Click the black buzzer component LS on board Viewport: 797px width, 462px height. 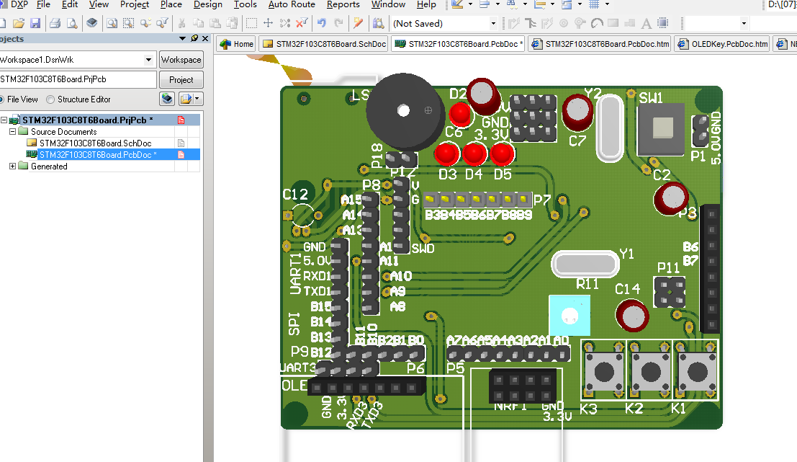tap(404, 112)
